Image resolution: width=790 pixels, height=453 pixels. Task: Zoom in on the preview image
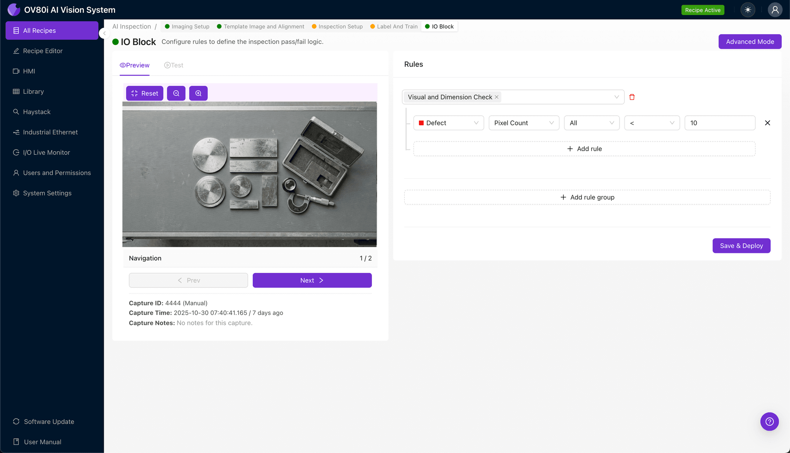198,93
